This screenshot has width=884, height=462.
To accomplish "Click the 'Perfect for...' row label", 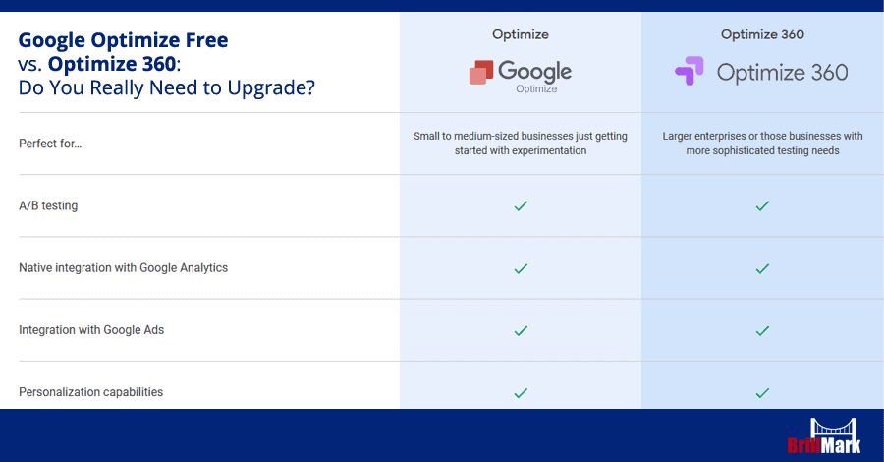I will [x=50, y=144].
